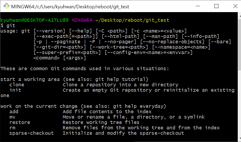Image resolution: width=241 pixels, height=142 pixels.
Task: Click the '[--bare]' option text
Action: [x=220, y=42]
